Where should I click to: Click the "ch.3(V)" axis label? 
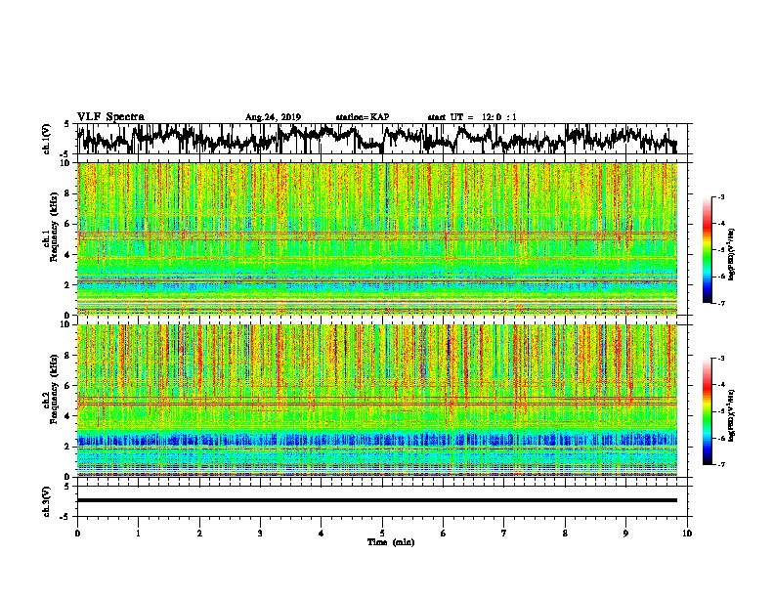[x=47, y=501]
